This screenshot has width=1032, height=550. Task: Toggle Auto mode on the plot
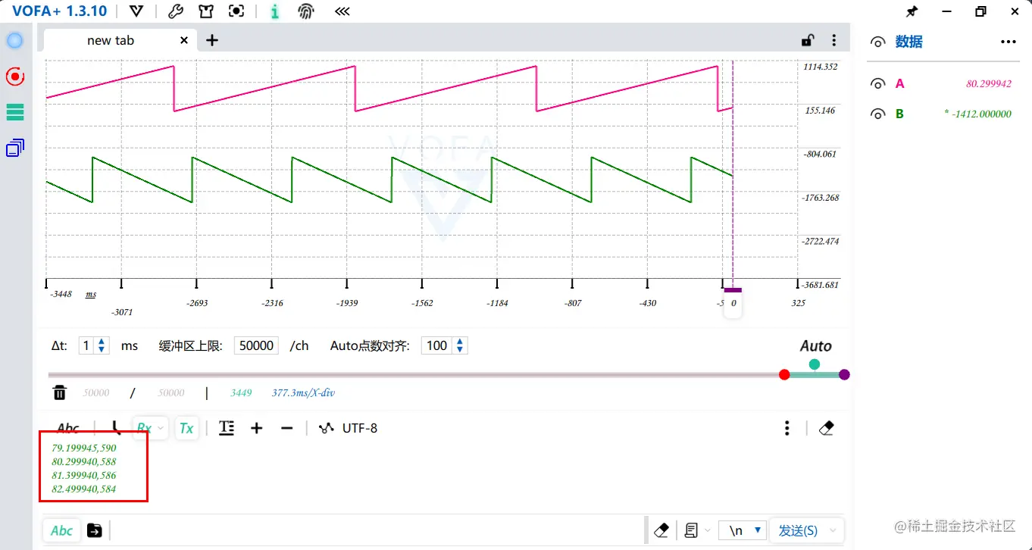[816, 346]
